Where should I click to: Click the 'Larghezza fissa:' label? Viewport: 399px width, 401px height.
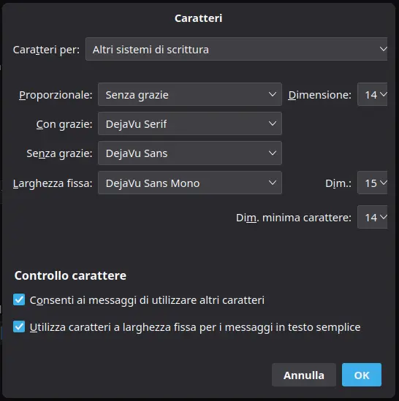[x=53, y=183]
